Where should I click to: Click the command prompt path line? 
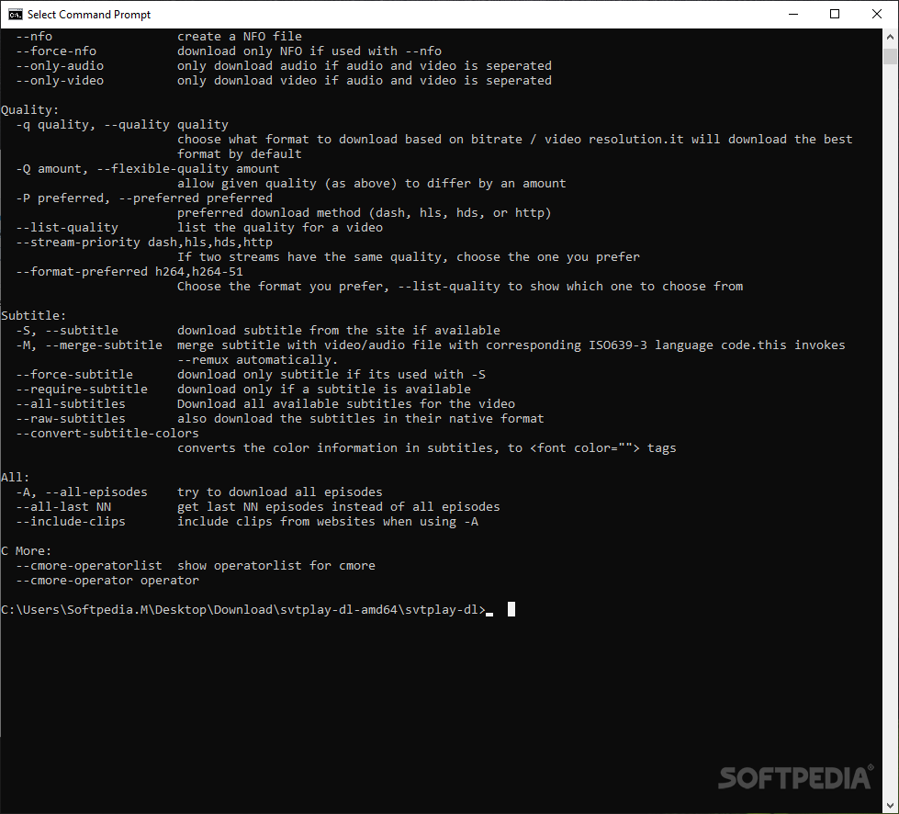tap(243, 610)
